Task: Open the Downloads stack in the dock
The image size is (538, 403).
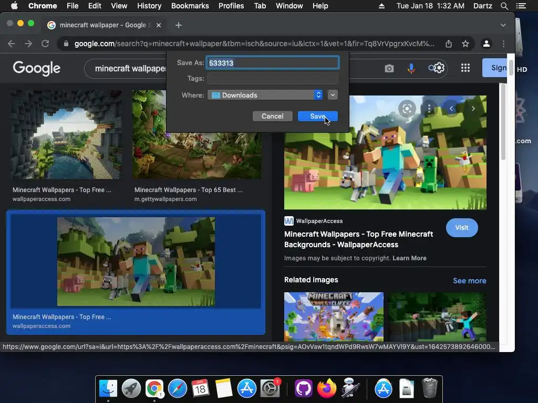Action: 407,389
